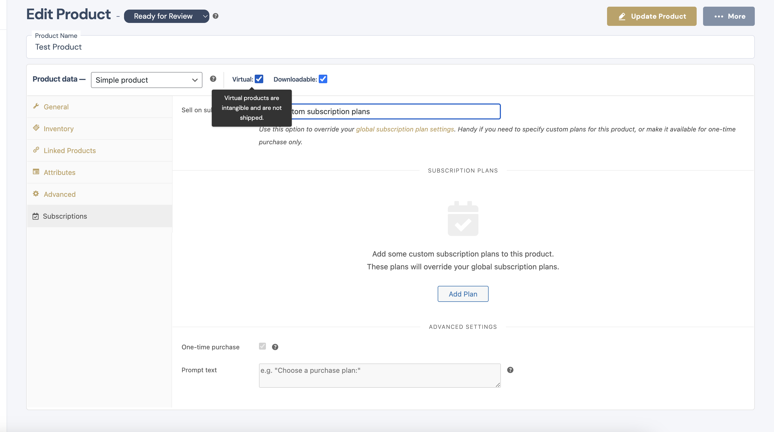Click the One-time purchase help icon

pyautogui.click(x=275, y=347)
